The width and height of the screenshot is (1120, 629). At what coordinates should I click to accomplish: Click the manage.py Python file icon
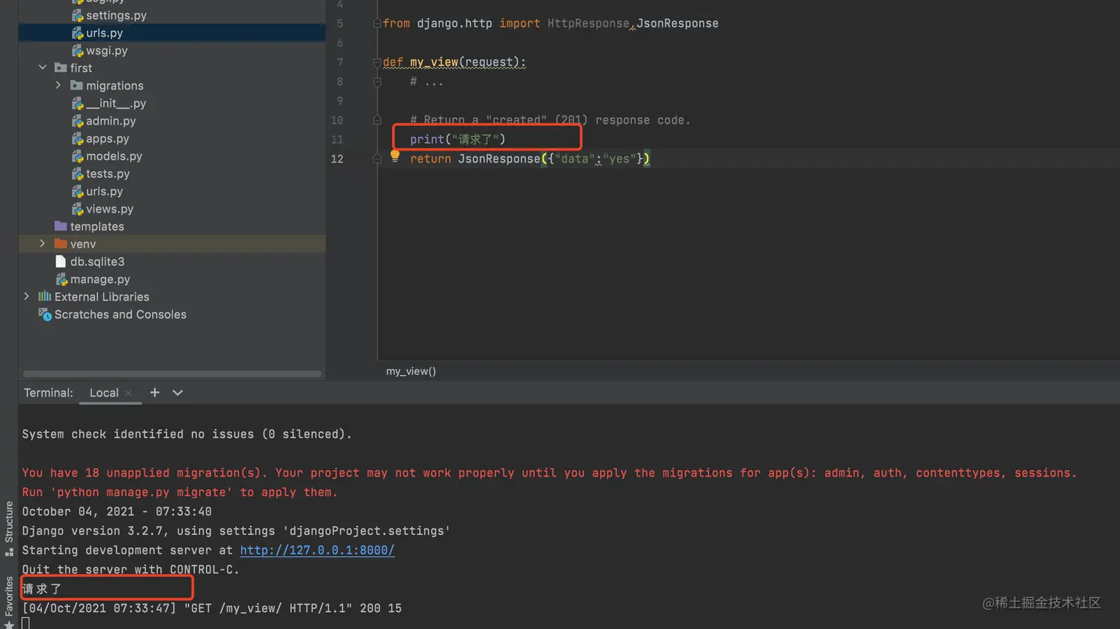61,279
